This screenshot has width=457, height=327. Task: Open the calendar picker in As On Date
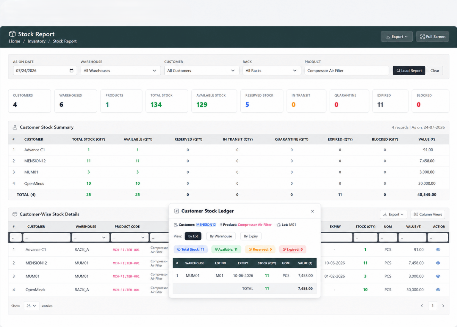coord(71,70)
